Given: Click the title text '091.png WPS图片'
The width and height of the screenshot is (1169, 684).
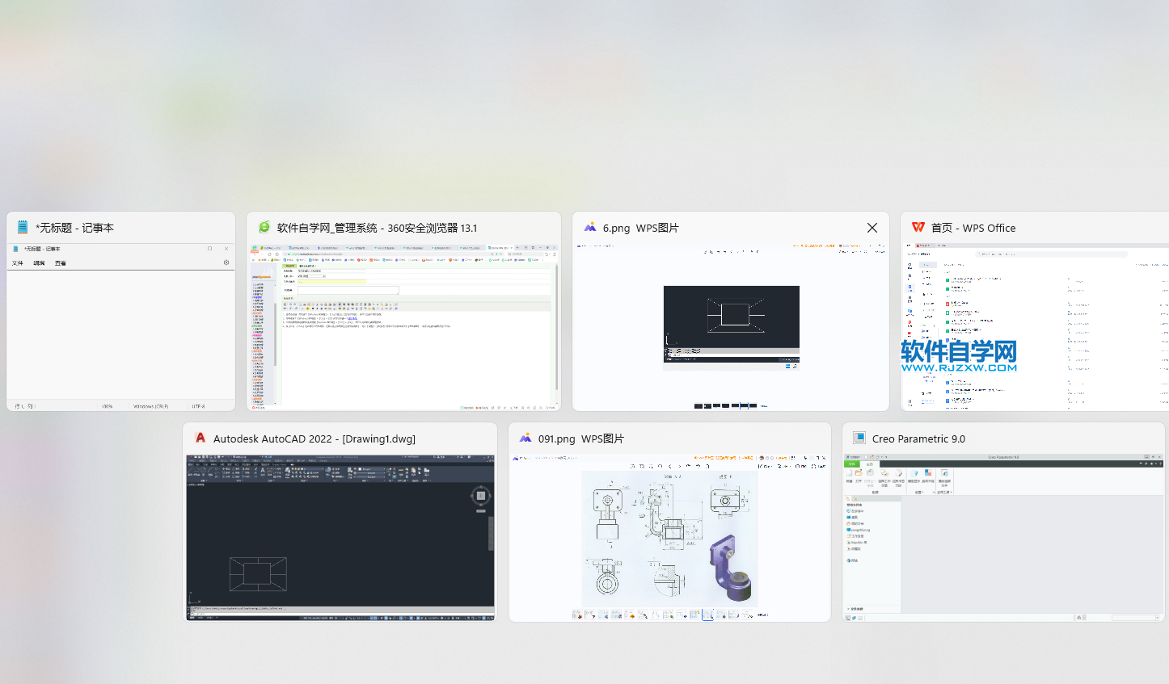Looking at the screenshot, I should (581, 439).
